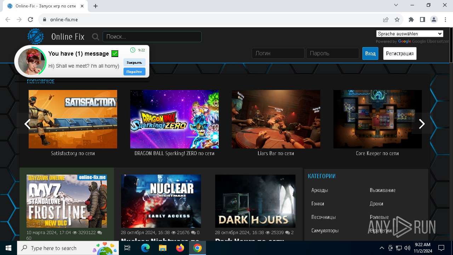Viewport: 453px width, 255px height.
Task: Open the Dark Hours post image
Action: tap(255, 201)
